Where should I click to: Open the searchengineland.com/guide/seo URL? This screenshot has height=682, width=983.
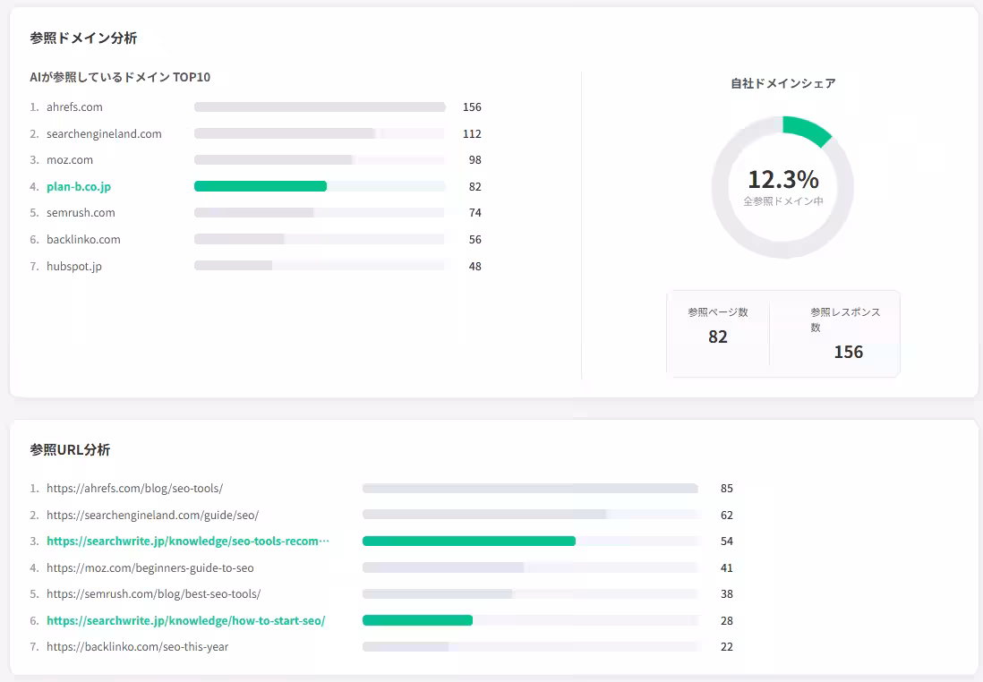[x=152, y=516]
